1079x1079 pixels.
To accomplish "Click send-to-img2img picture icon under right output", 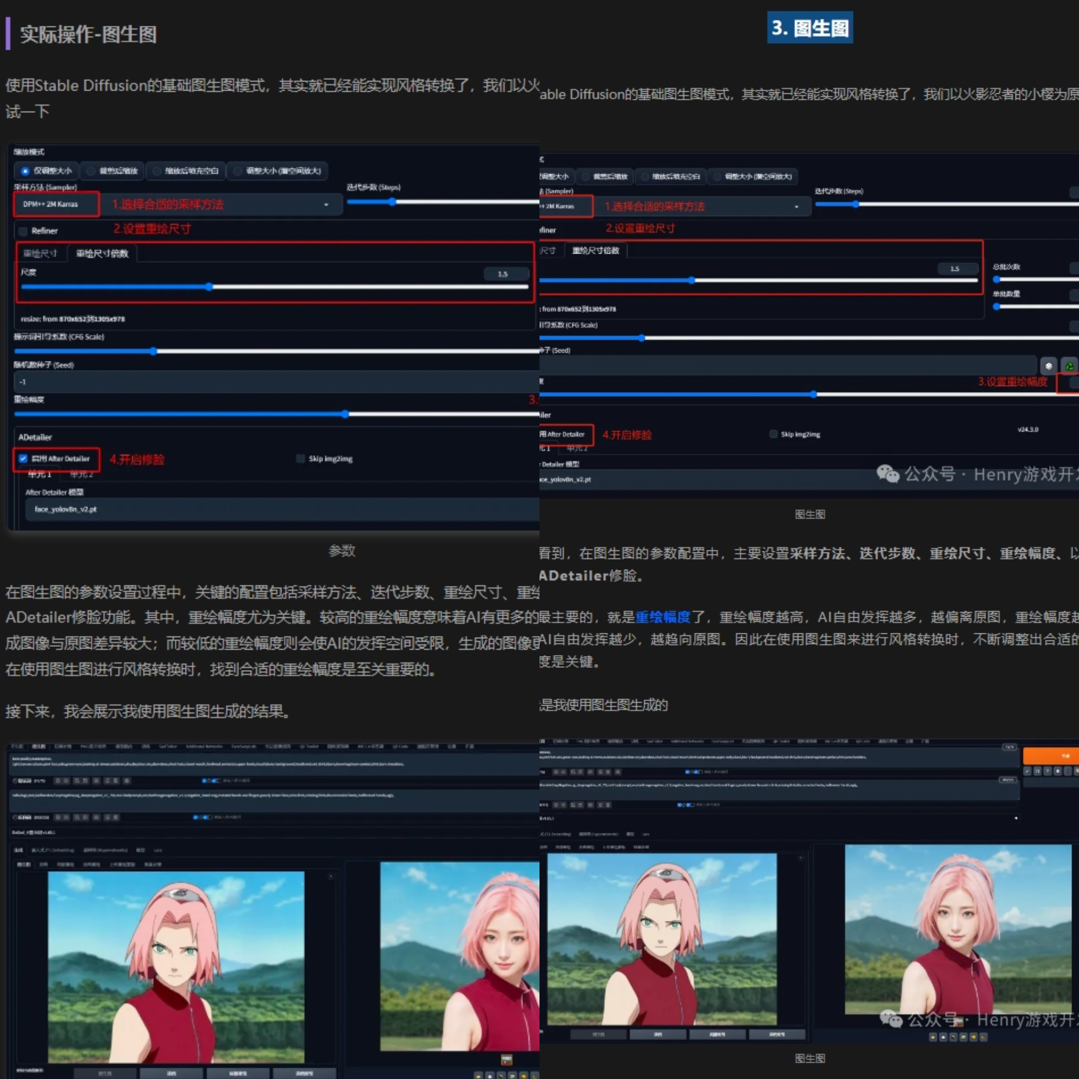I will 964,1037.
